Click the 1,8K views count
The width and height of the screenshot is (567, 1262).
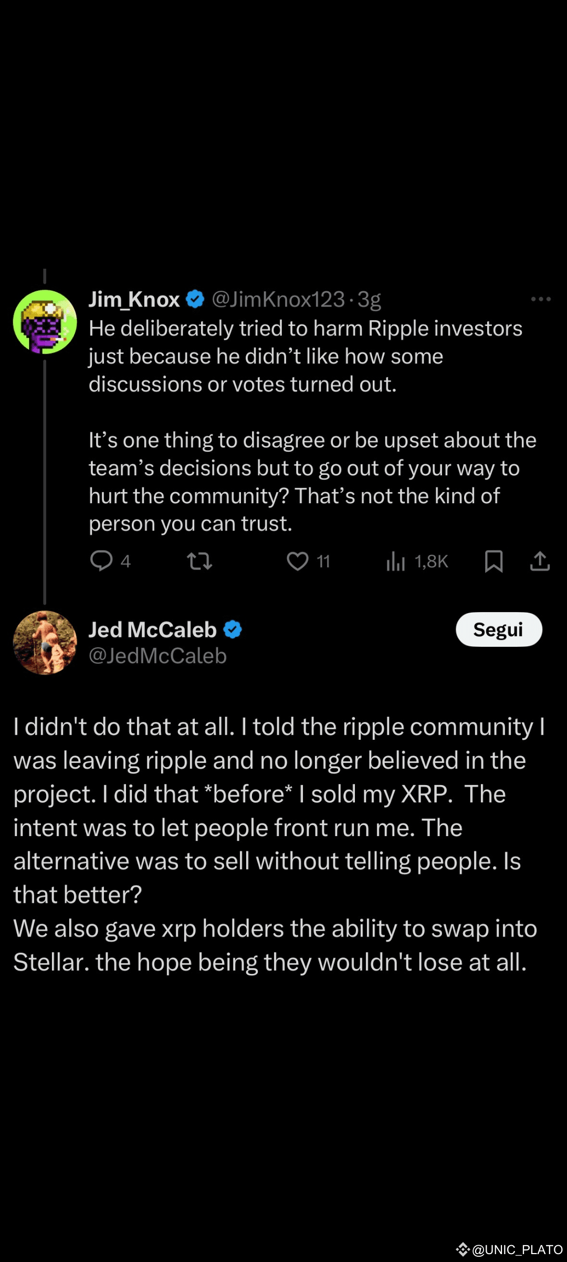pos(432,562)
